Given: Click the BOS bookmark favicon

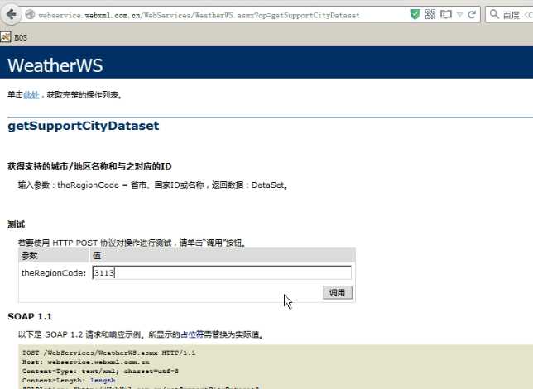Looking at the screenshot, I should 6,37.
